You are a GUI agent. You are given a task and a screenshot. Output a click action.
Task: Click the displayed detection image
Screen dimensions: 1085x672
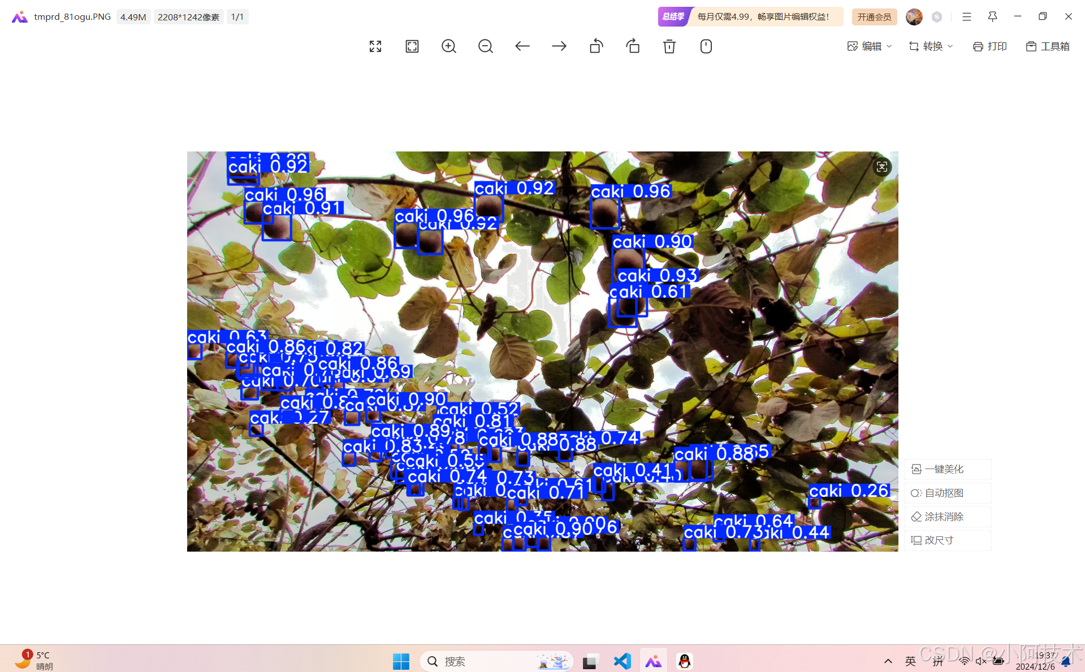[543, 352]
